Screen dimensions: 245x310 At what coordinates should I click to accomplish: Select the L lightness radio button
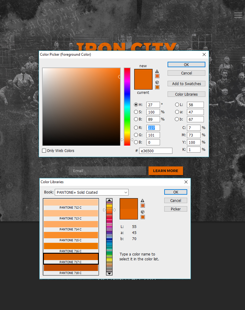(x=177, y=105)
